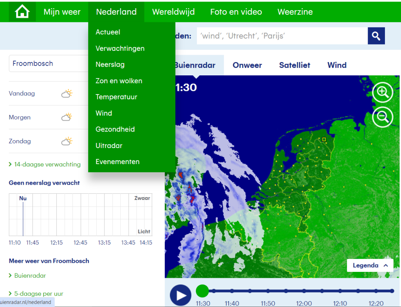Select Neerslag from dropdown

pyautogui.click(x=110, y=64)
